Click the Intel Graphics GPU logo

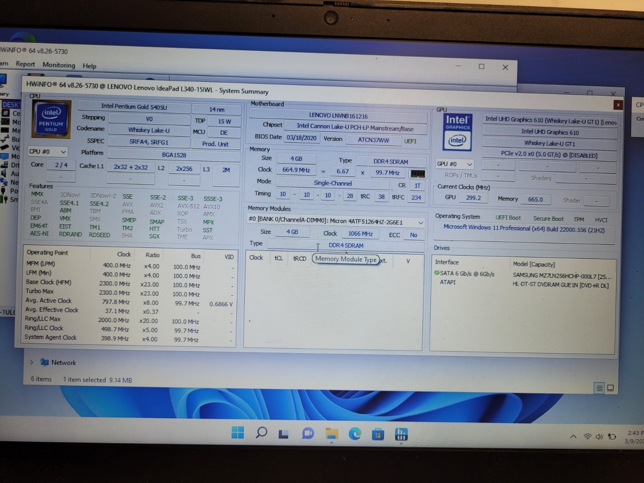click(457, 132)
